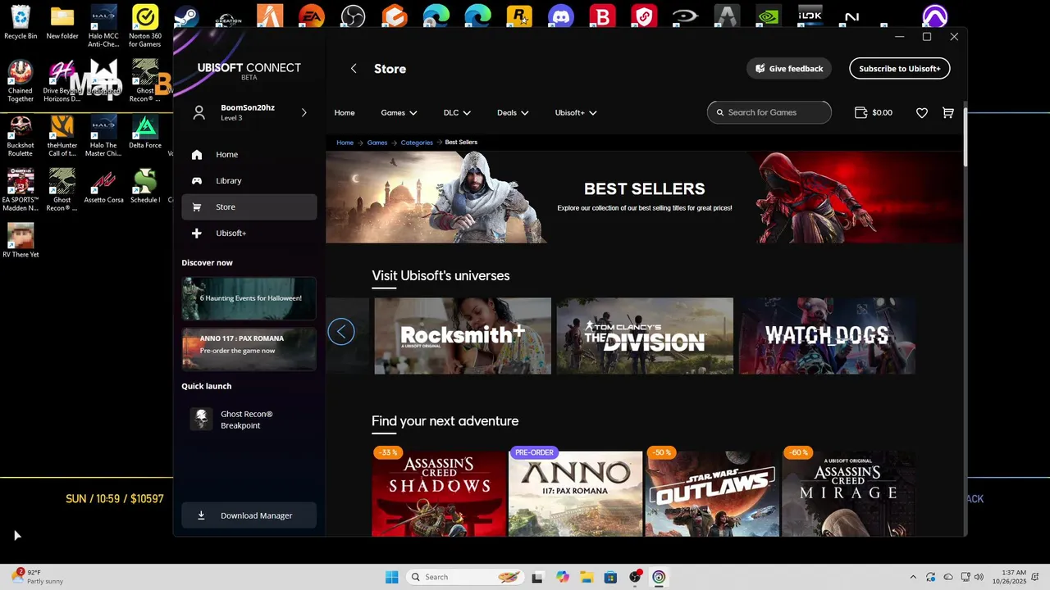
Task: Expand the Deals dropdown menu
Action: pyautogui.click(x=513, y=113)
